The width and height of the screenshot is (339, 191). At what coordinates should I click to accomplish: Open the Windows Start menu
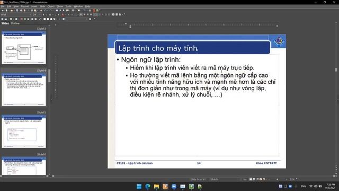click(139, 186)
